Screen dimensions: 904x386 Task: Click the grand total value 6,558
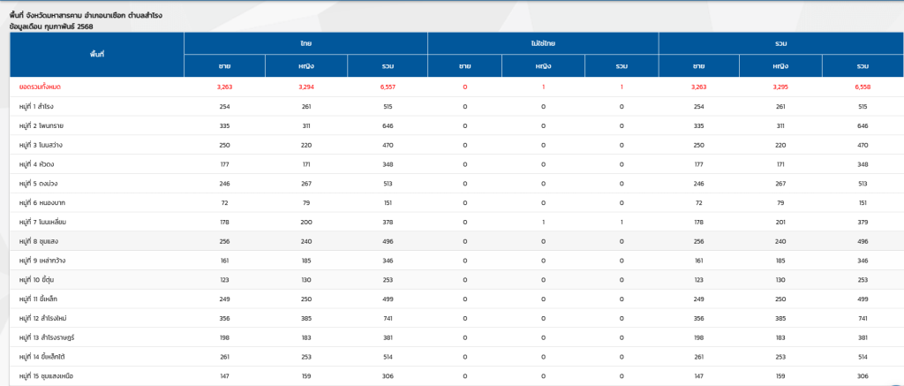tap(863, 87)
